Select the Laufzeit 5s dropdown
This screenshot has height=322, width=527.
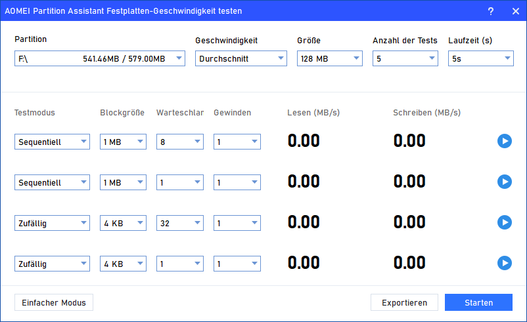point(480,59)
